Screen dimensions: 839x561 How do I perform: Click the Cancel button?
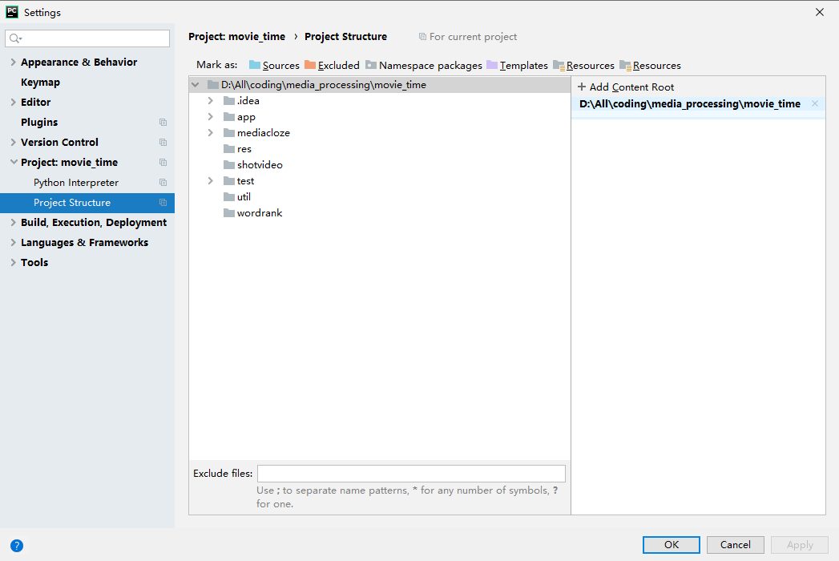(x=735, y=545)
